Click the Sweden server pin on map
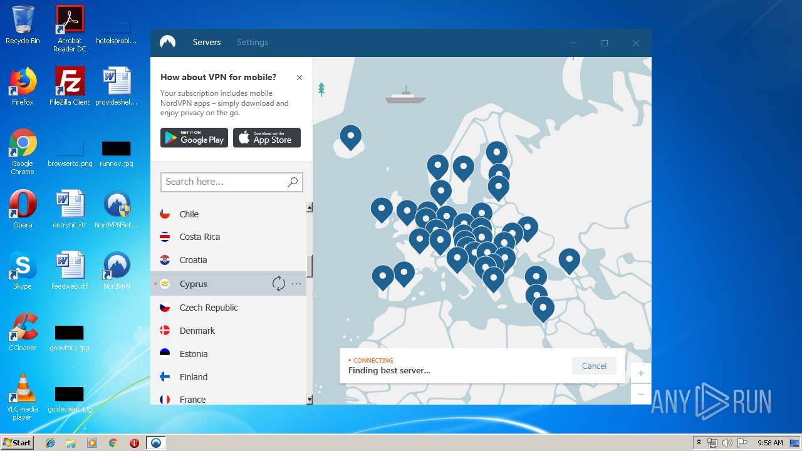The image size is (802, 451). point(464,168)
